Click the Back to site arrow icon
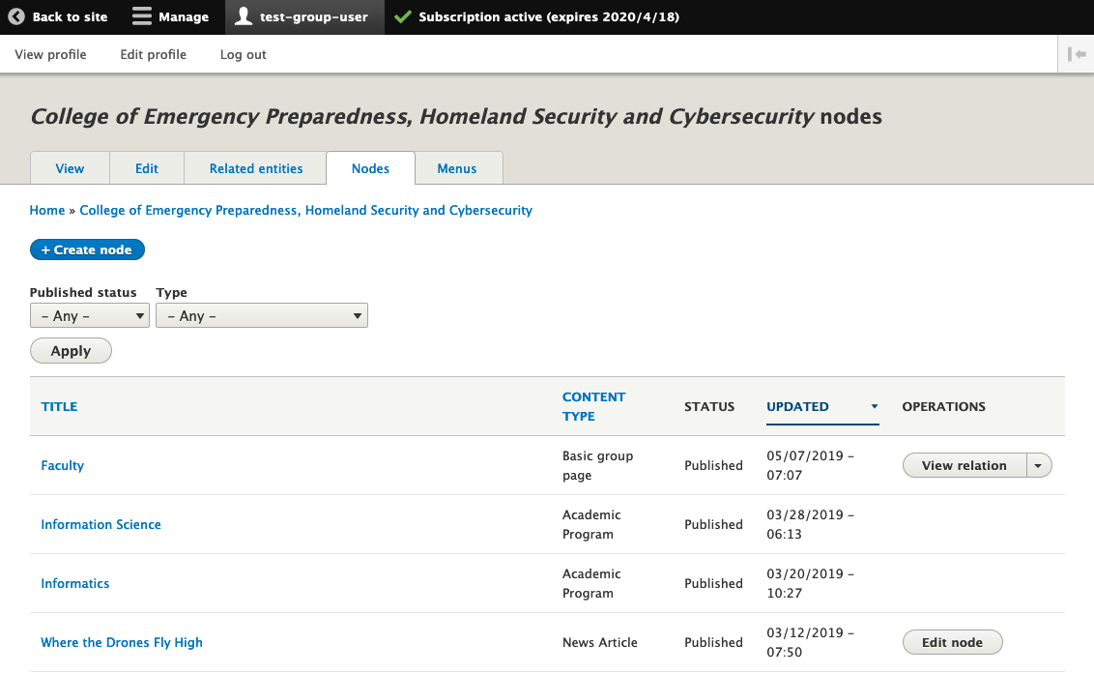Screen dimensions: 1094x674 click(x=16, y=17)
